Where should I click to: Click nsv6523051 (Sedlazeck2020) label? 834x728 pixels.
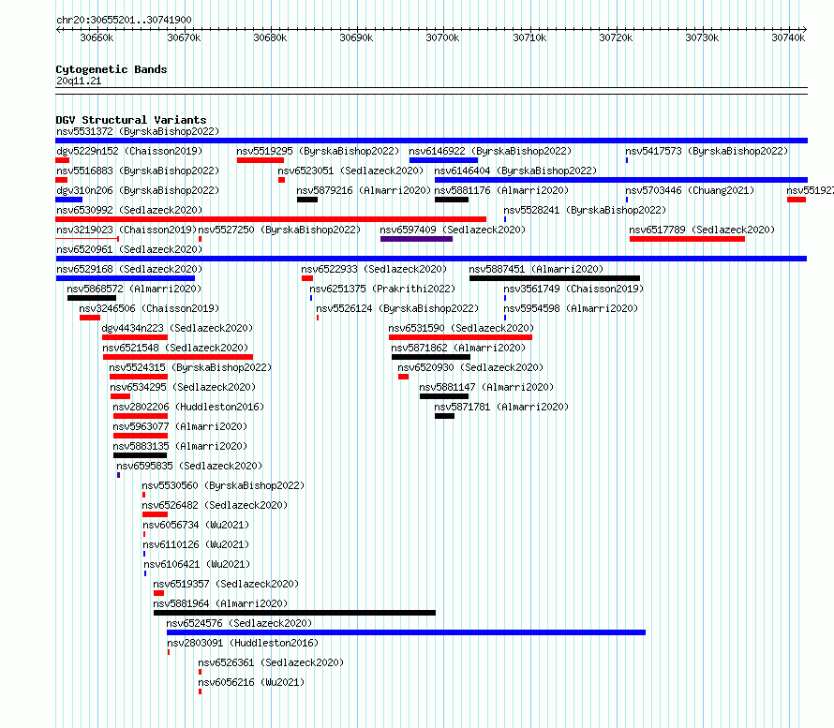pos(350,171)
